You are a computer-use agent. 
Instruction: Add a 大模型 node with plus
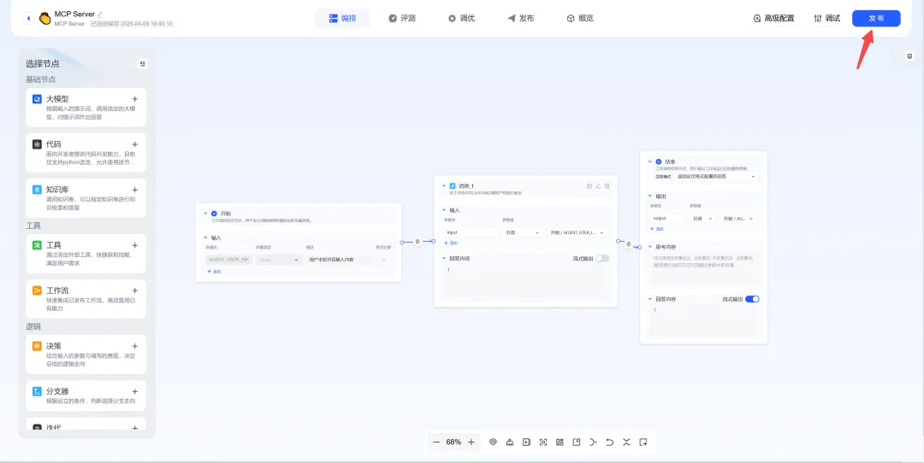pos(135,99)
